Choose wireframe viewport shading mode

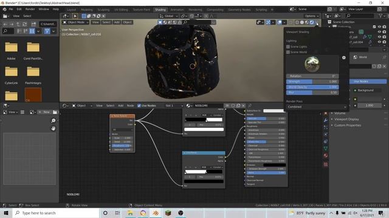(297, 22)
